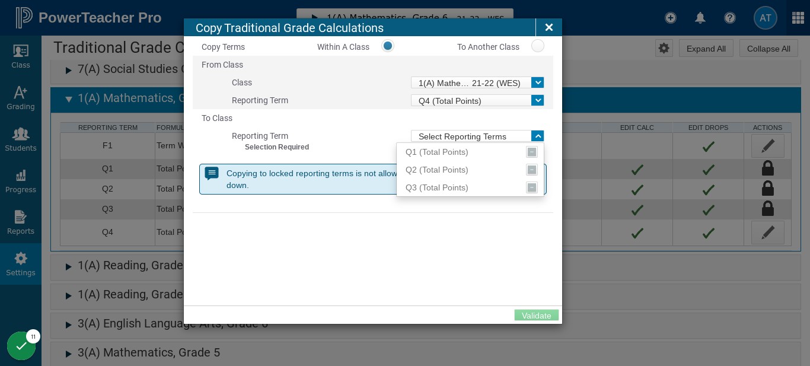Click the Selection Required message
This screenshot has height=366, width=810.
[x=277, y=147]
